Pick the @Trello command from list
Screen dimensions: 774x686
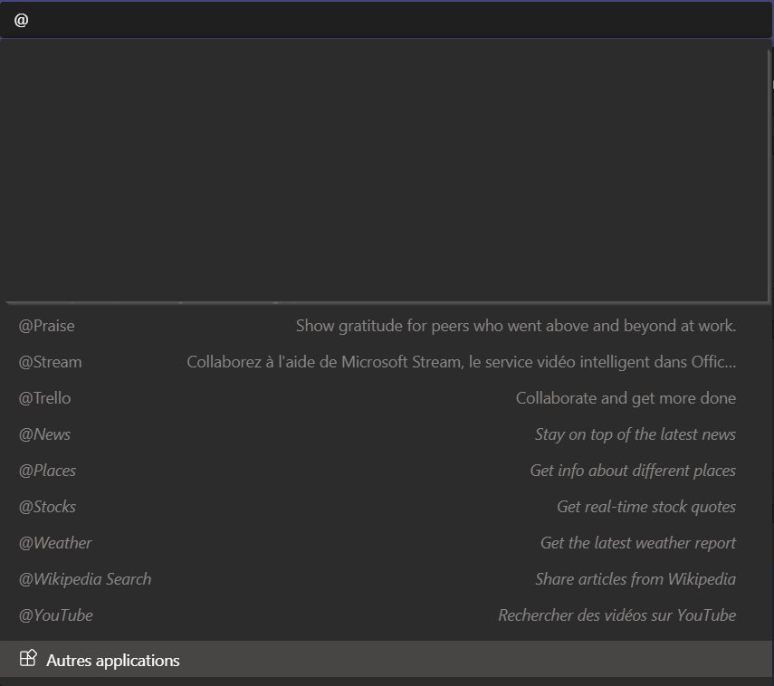[x=385, y=398]
